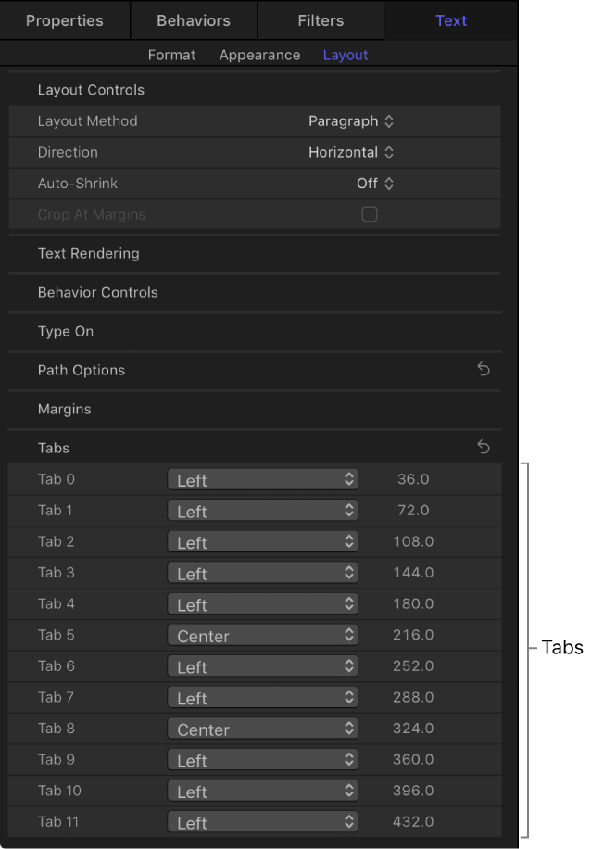The image size is (591, 849).
Task: Toggle the Crop At Margins checkbox
Action: click(370, 213)
